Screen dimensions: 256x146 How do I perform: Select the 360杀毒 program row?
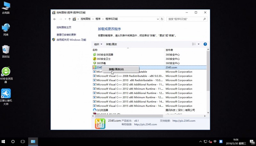click(x=149, y=63)
